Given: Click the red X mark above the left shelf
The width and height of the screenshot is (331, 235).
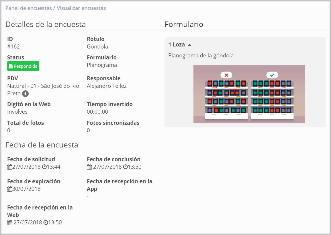Looking at the screenshot, I should [226, 75].
